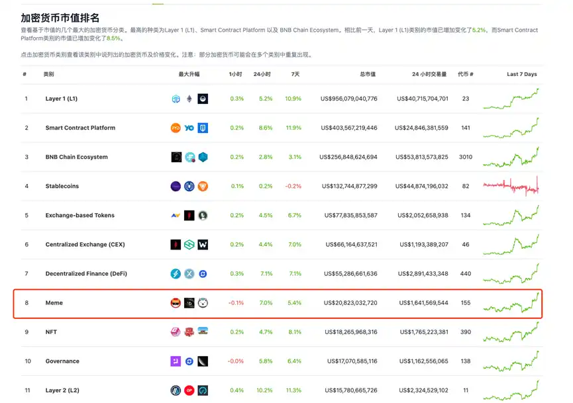573x403 pixels.
Task: Open the Governance category
Action: click(x=62, y=361)
